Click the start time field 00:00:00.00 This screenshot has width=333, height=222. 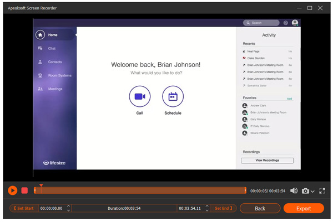[52, 208]
